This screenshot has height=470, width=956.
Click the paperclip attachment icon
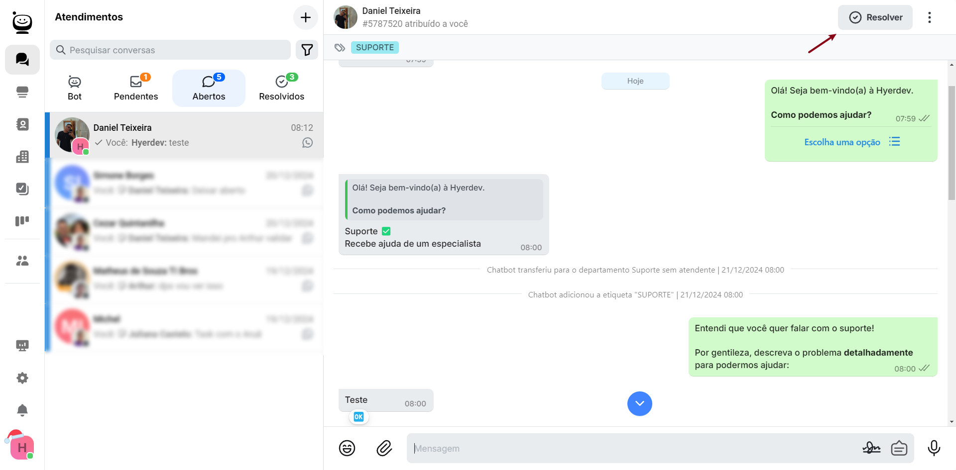click(384, 448)
